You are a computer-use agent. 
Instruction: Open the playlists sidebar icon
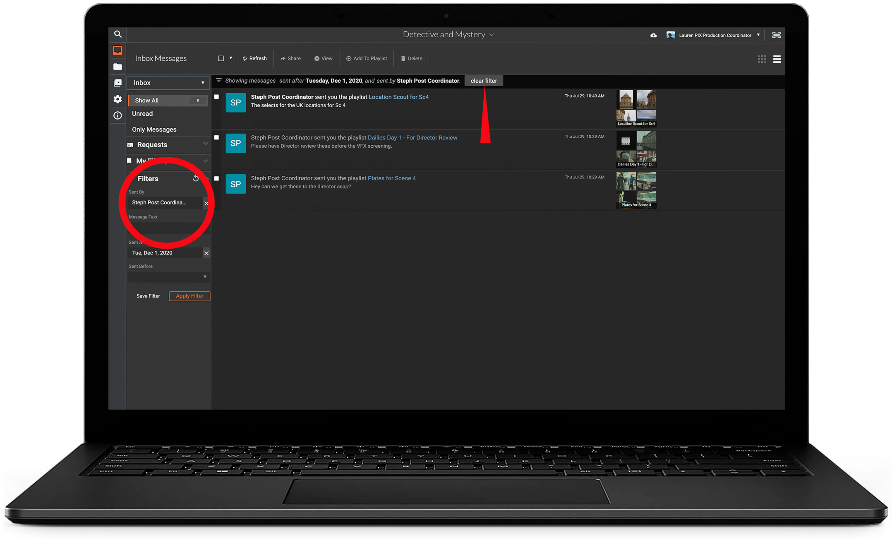point(117,83)
